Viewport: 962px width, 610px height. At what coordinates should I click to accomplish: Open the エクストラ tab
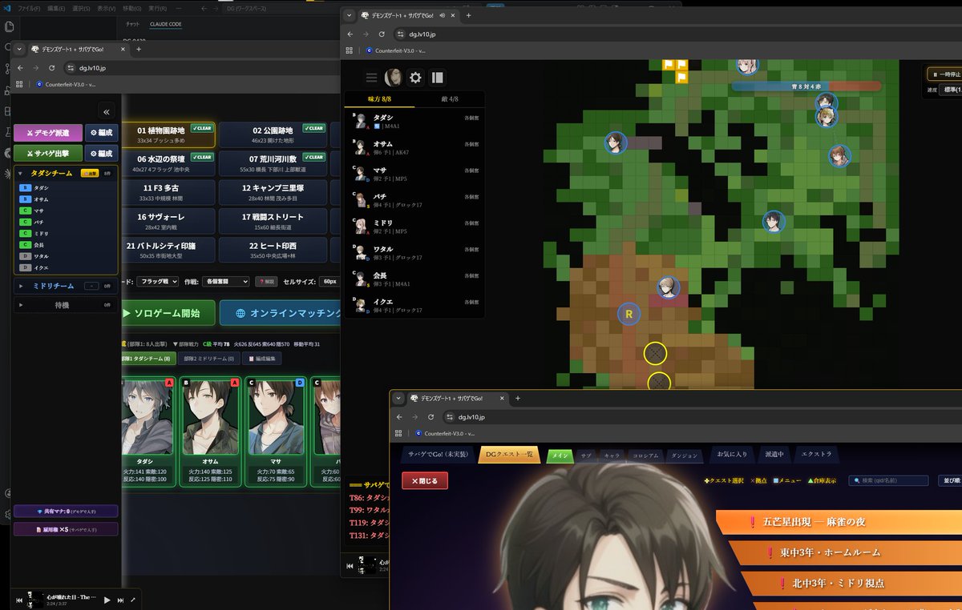pyautogui.click(x=816, y=455)
